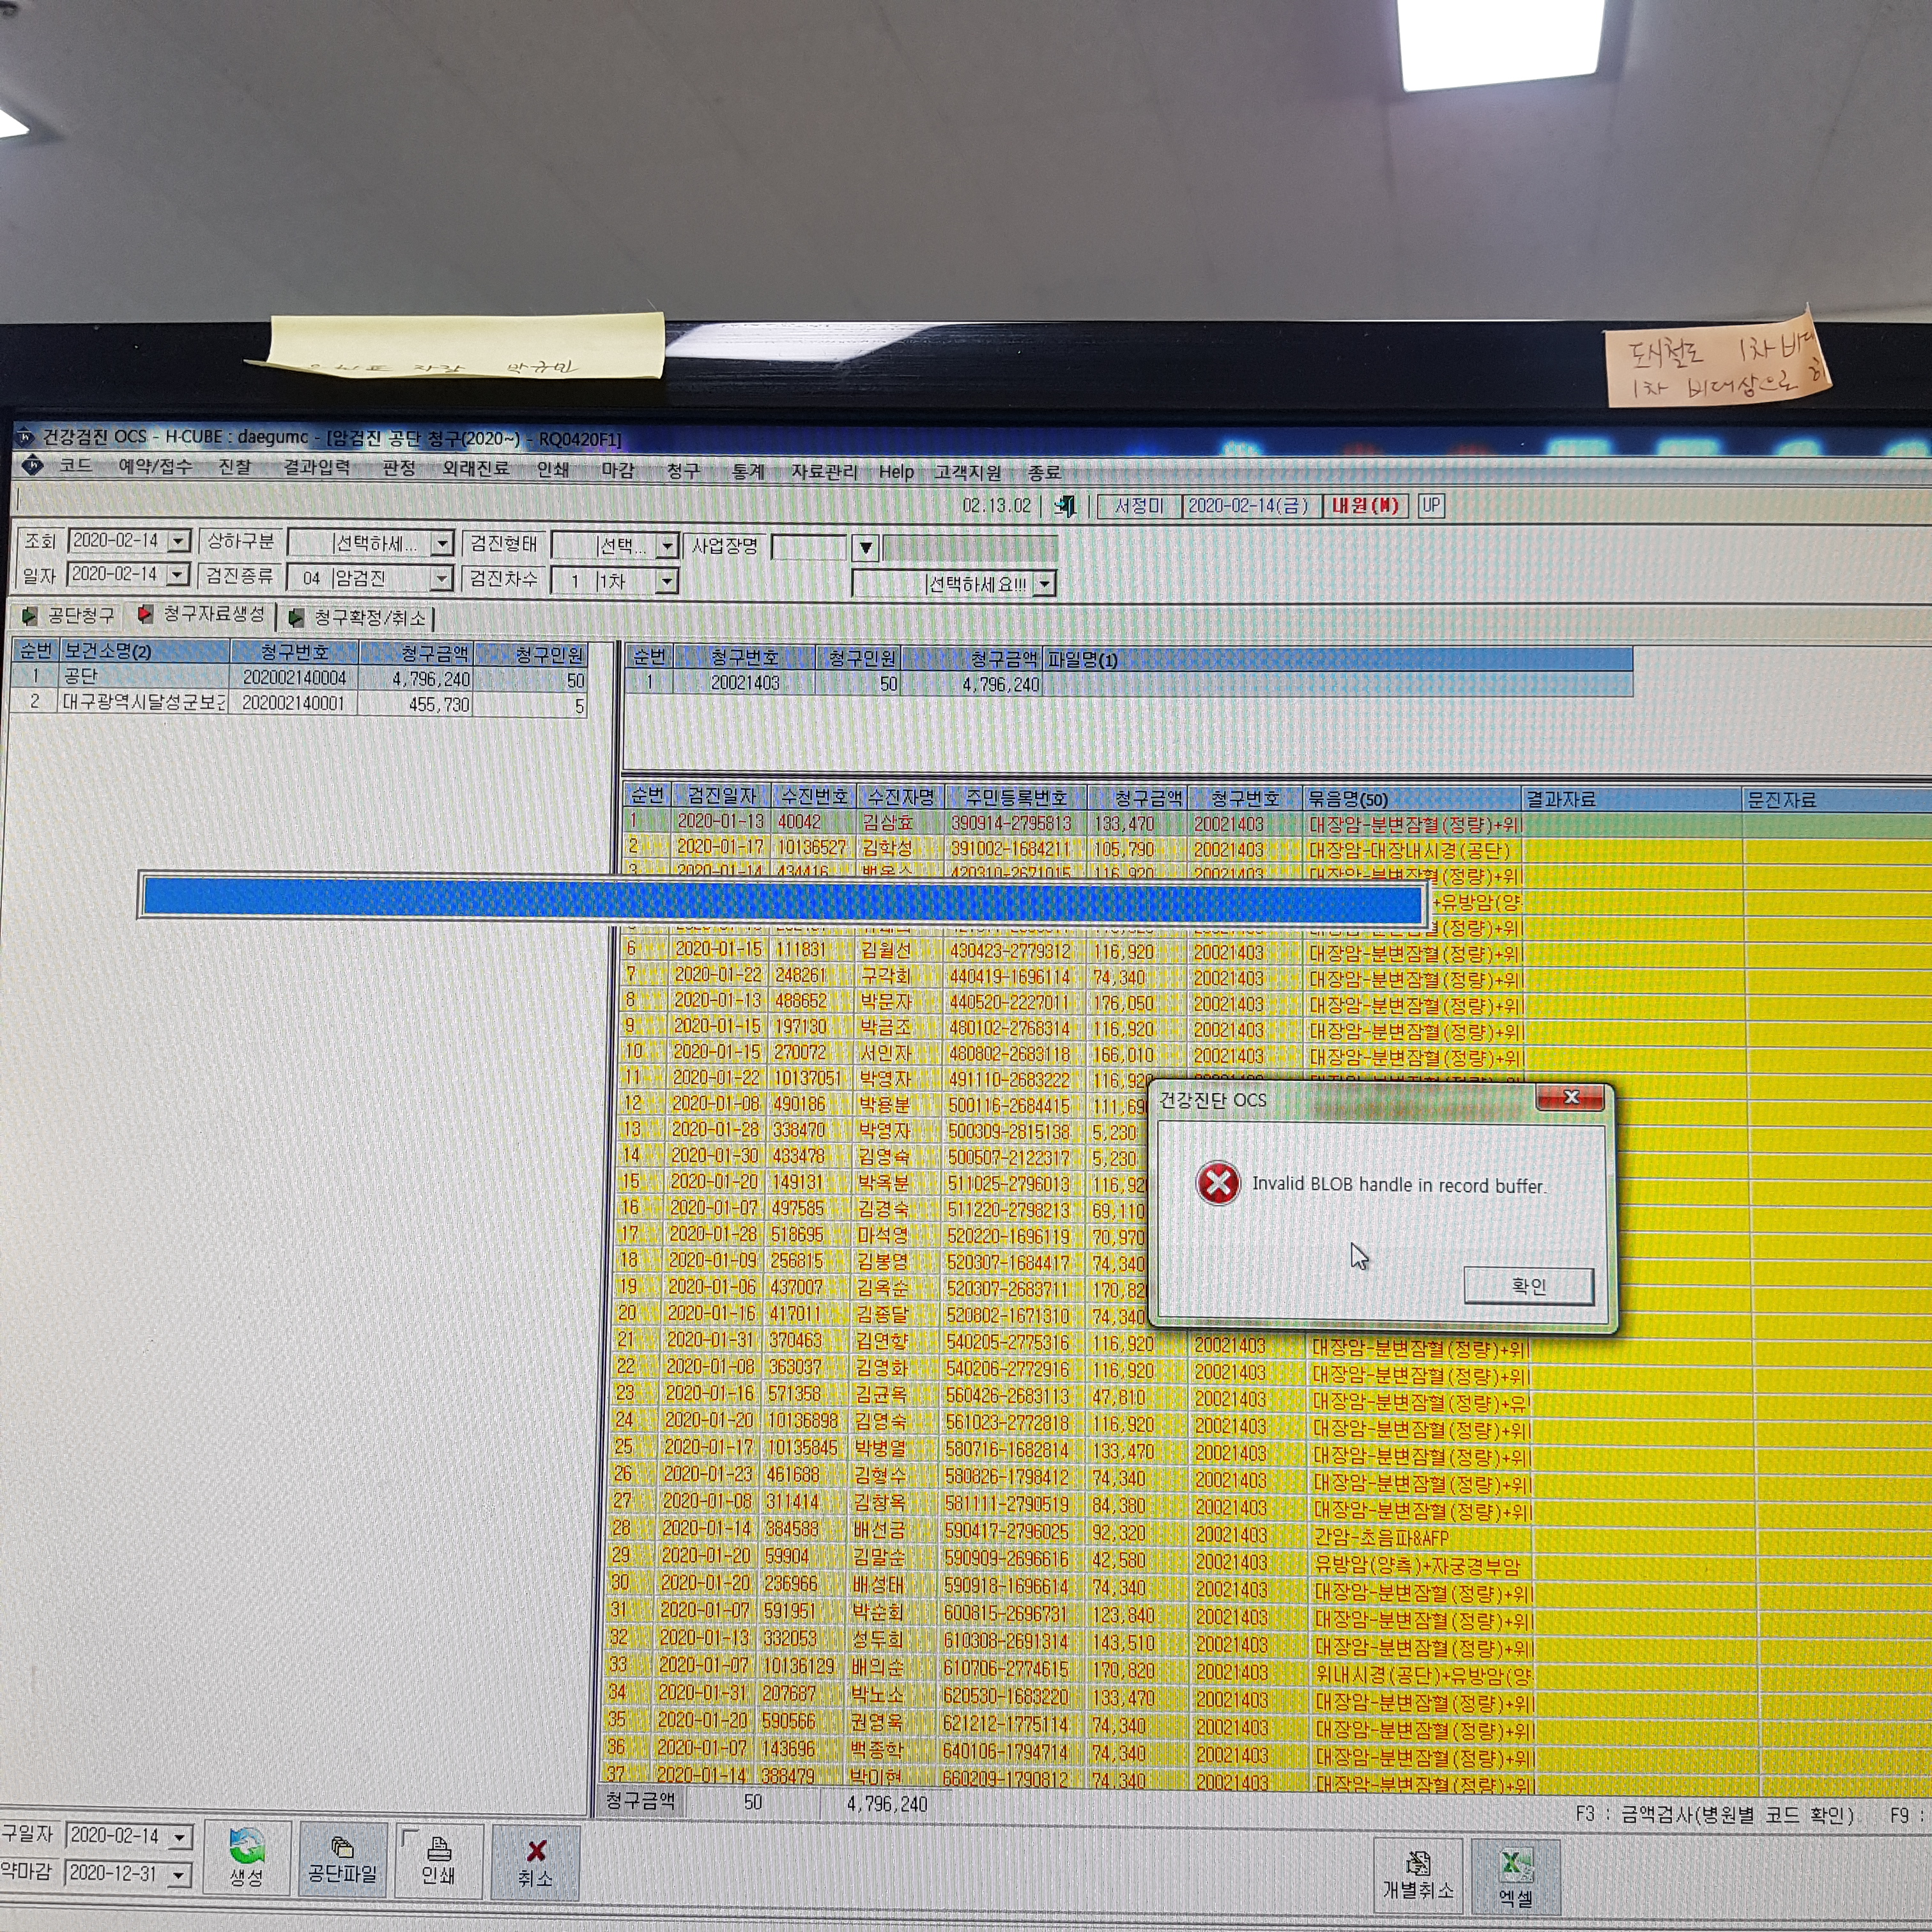
Task: Select the 공단청구 tab
Action: (69, 616)
